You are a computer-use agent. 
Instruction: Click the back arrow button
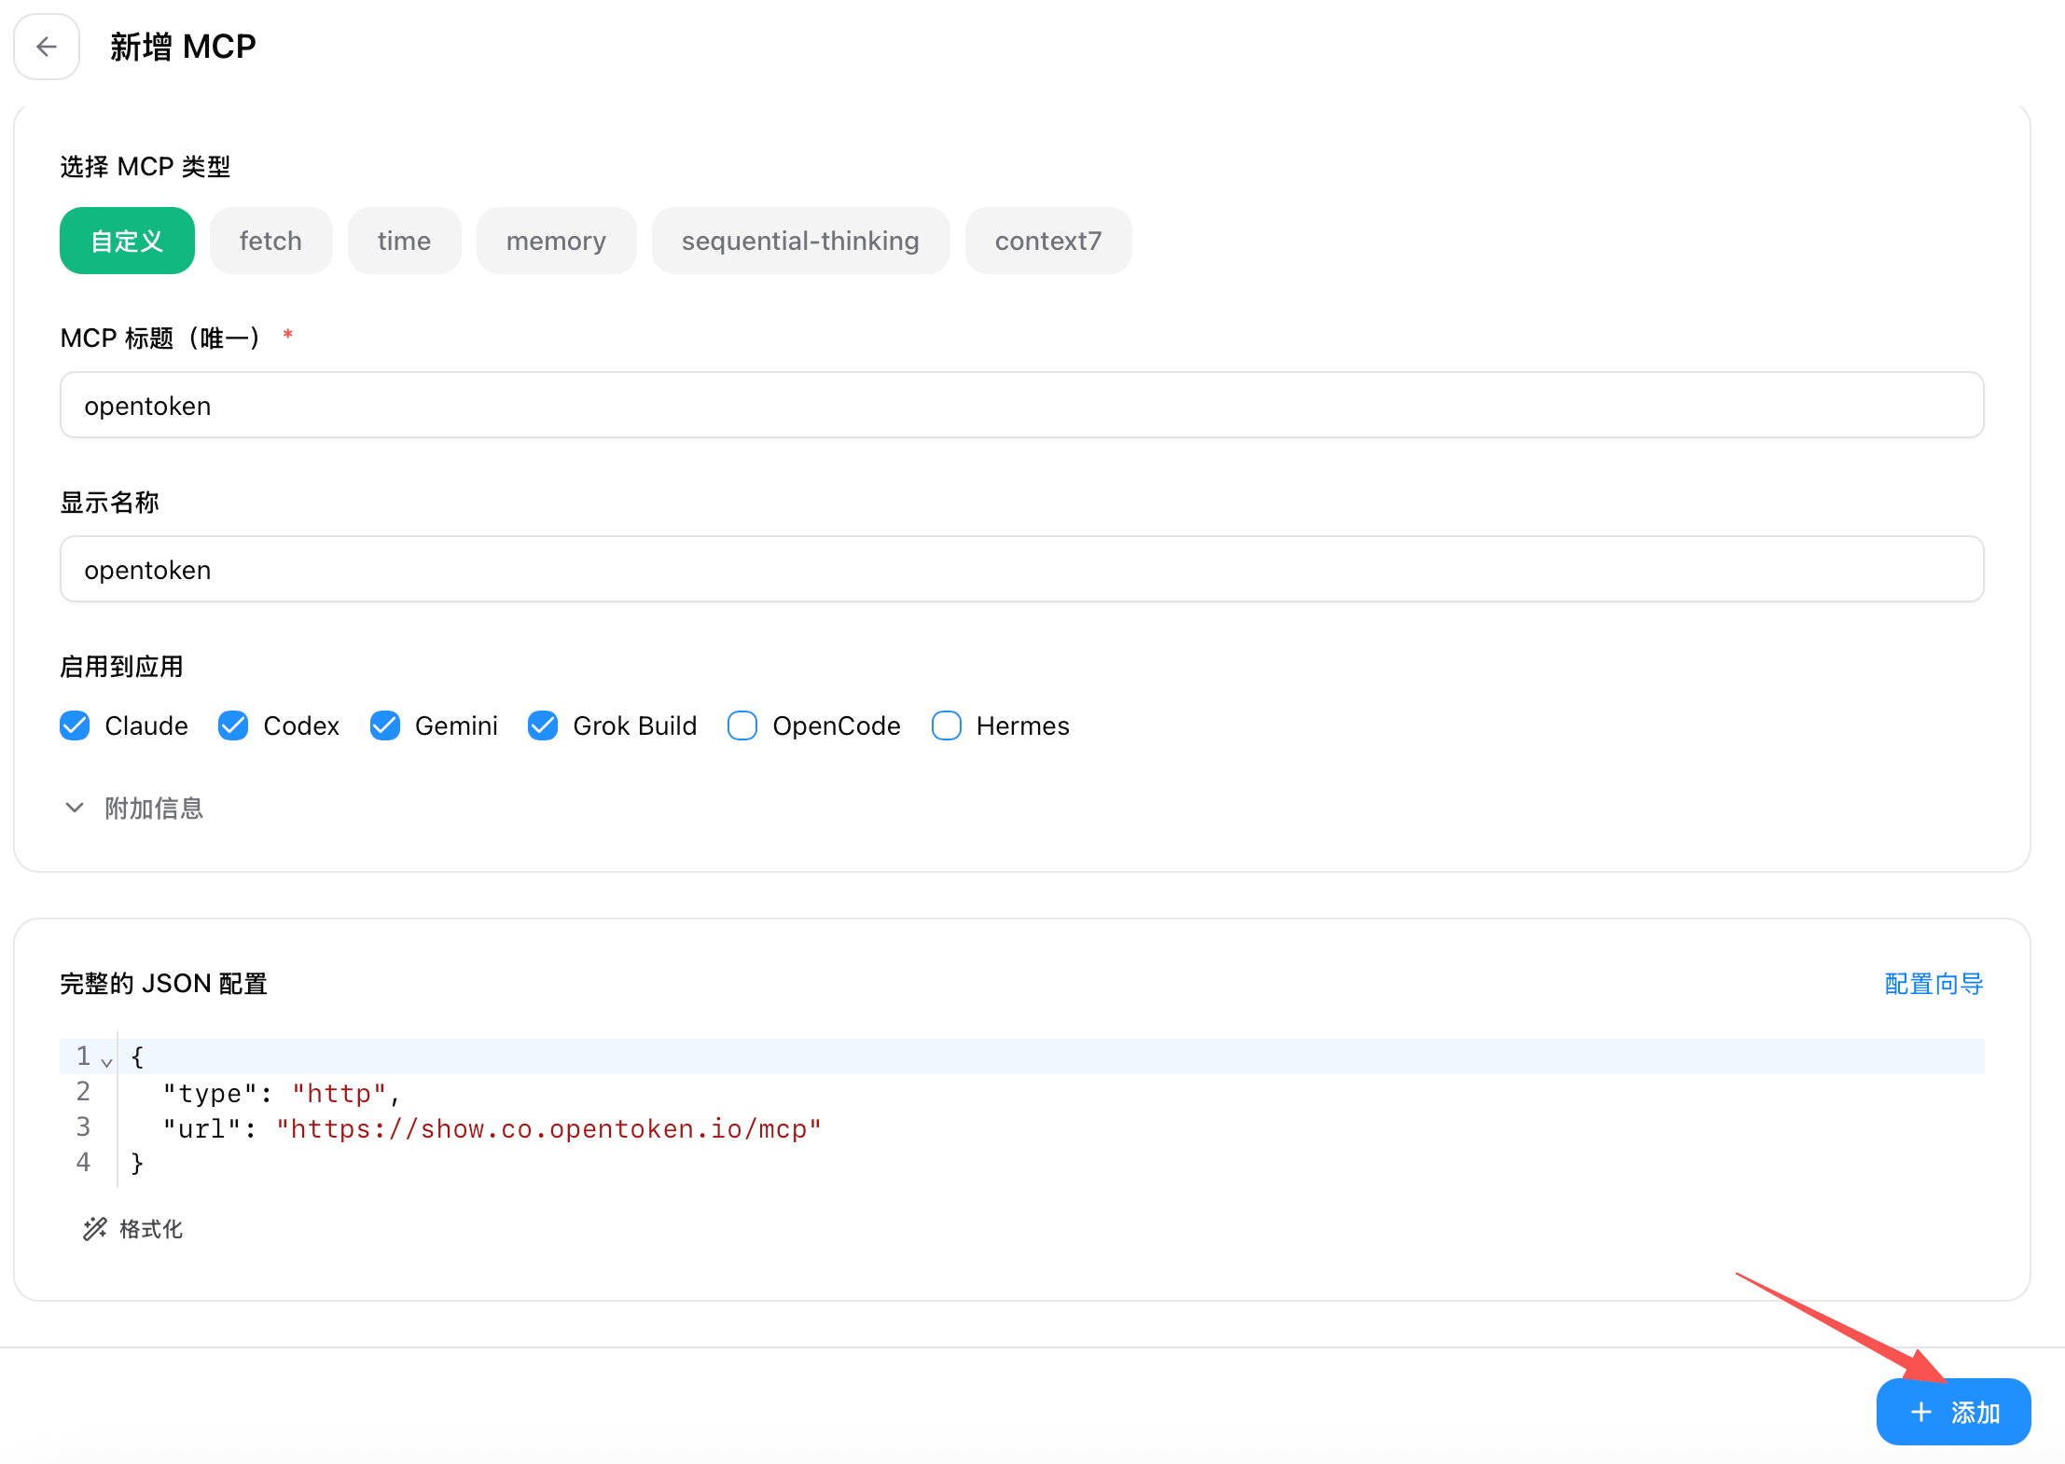(47, 47)
